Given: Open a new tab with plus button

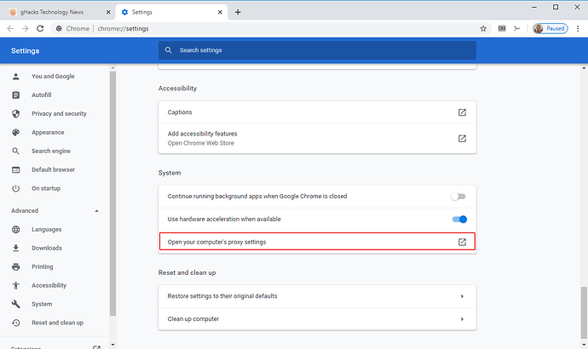Looking at the screenshot, I should 238,12.
